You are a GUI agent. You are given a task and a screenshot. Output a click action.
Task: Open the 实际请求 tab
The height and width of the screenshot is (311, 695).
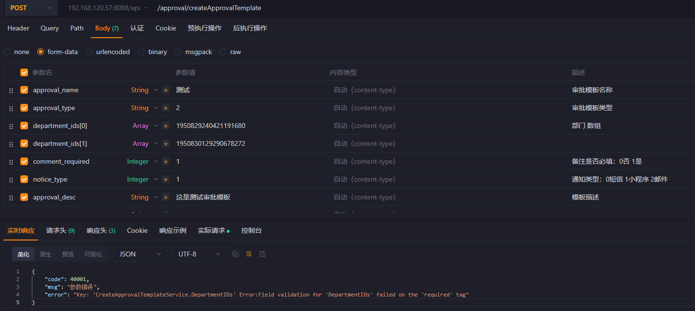click(214, 231)
